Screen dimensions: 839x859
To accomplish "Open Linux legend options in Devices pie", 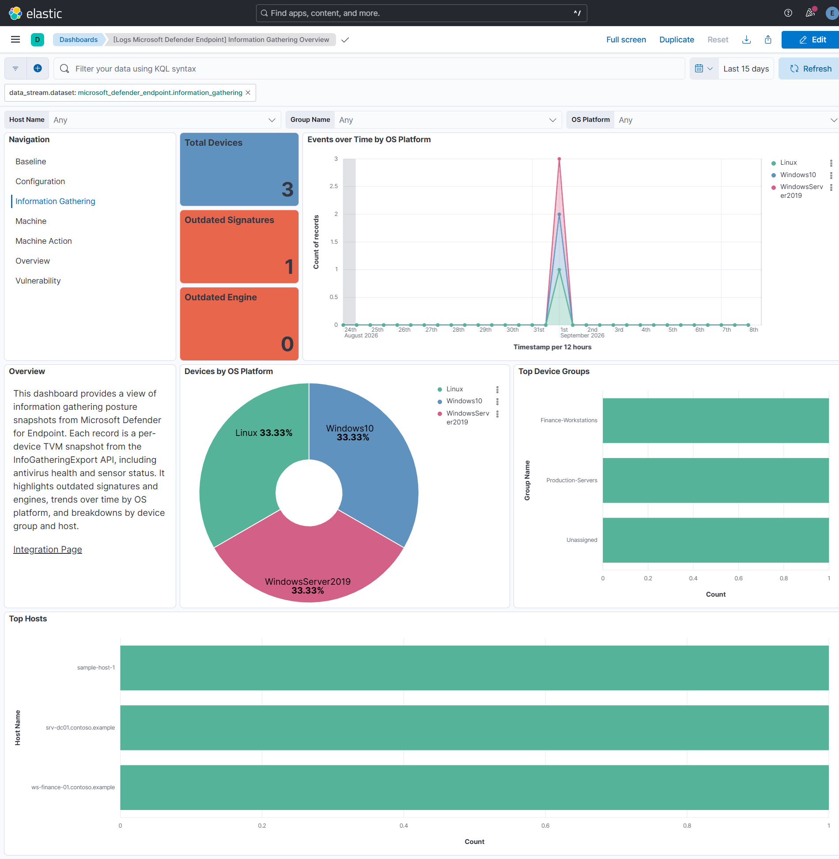I will (497, 390).
